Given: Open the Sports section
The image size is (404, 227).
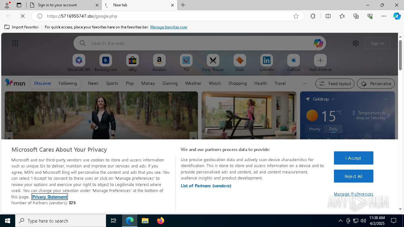Looking at the screenshot, I should click(x=112, y=83).
